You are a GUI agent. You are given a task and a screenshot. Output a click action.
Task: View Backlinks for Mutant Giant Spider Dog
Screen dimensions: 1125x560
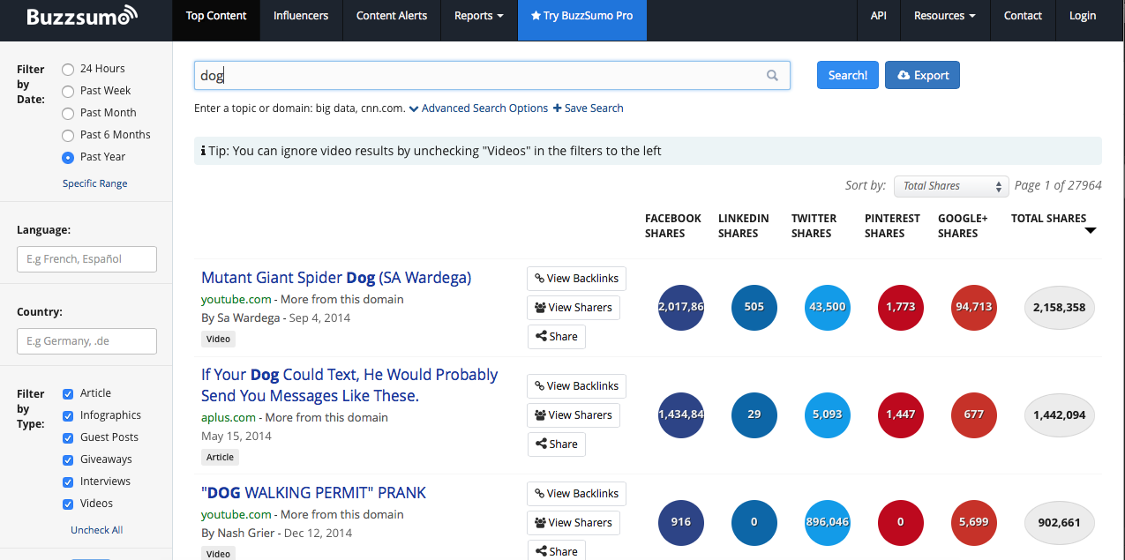[576, 279]
